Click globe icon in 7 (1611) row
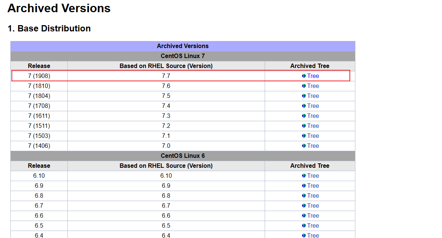 pos(304,116)
